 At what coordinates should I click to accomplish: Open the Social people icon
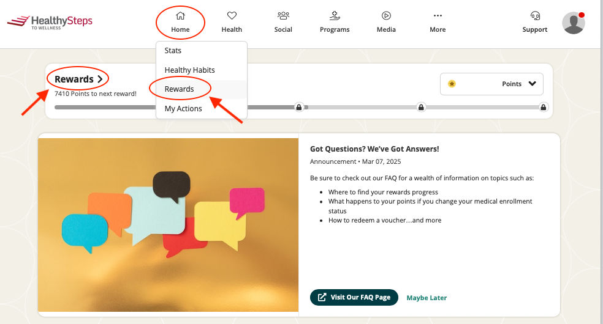[x=283, y=16]
